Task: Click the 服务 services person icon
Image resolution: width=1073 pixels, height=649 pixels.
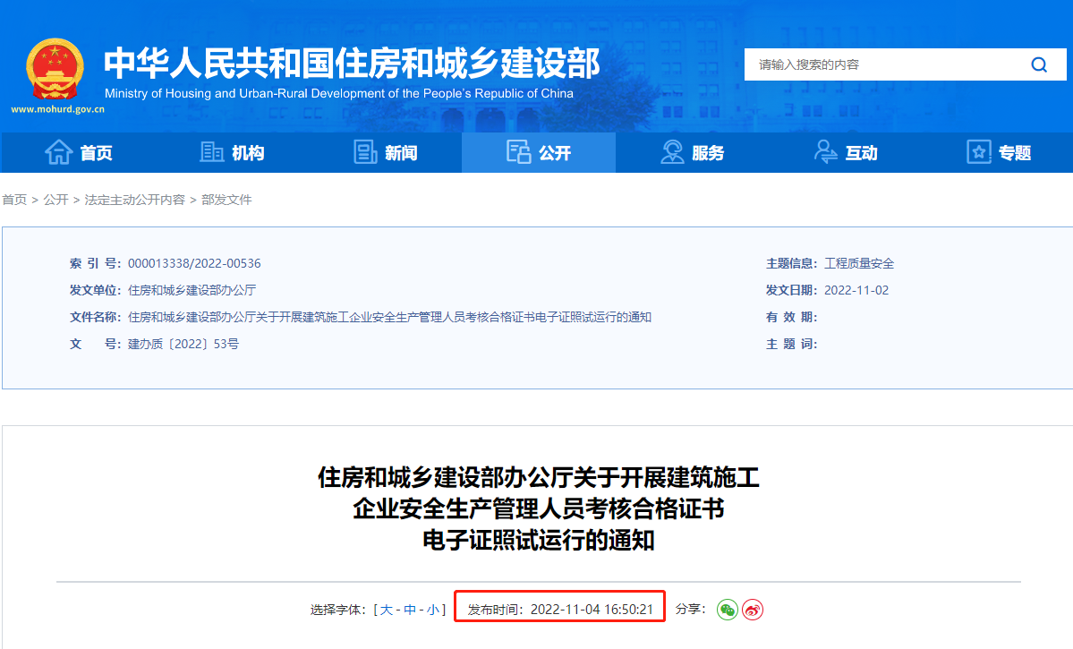Action: (670, 152)
